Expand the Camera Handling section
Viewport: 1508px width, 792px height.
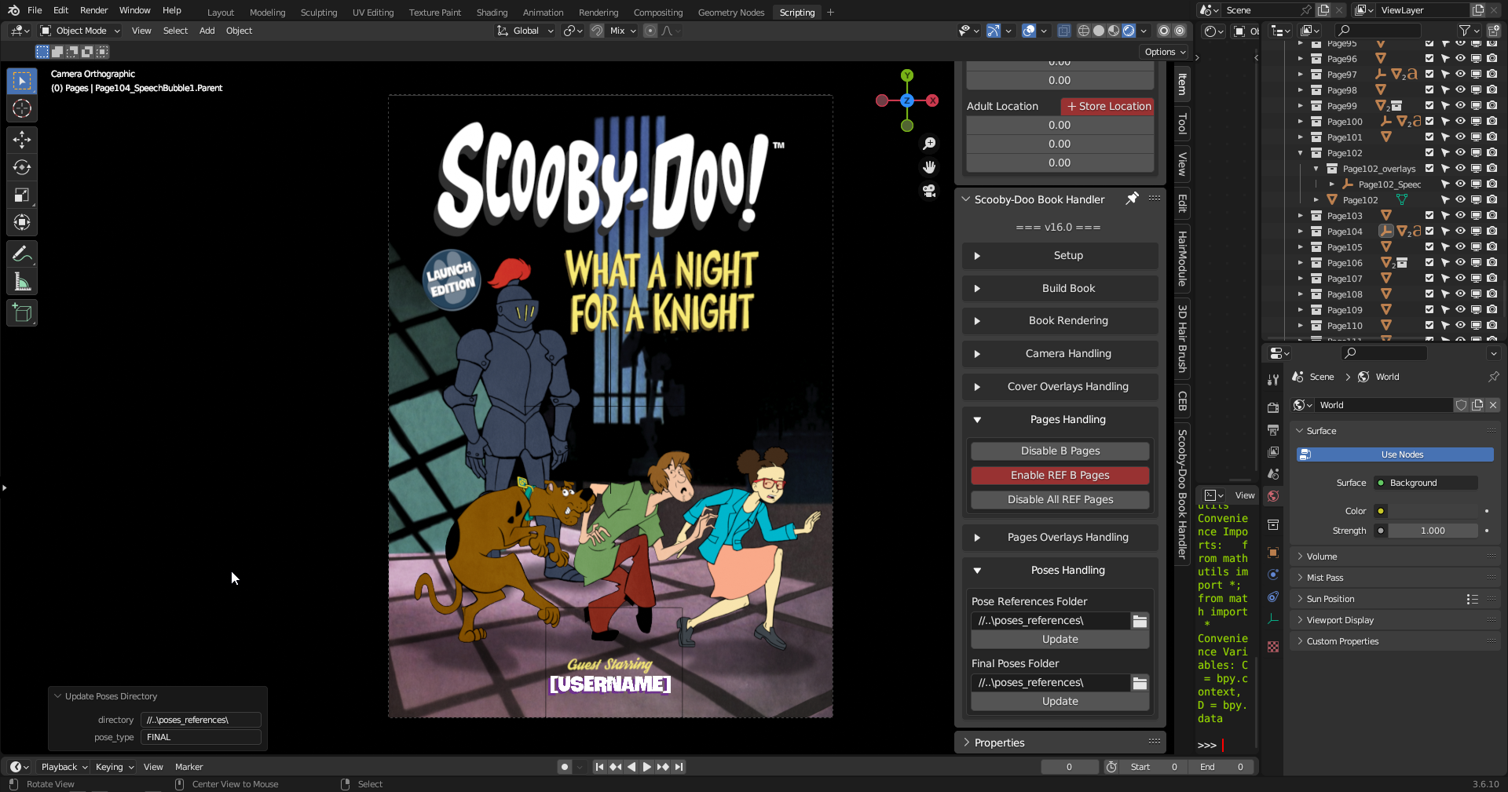coord(1060,354)
